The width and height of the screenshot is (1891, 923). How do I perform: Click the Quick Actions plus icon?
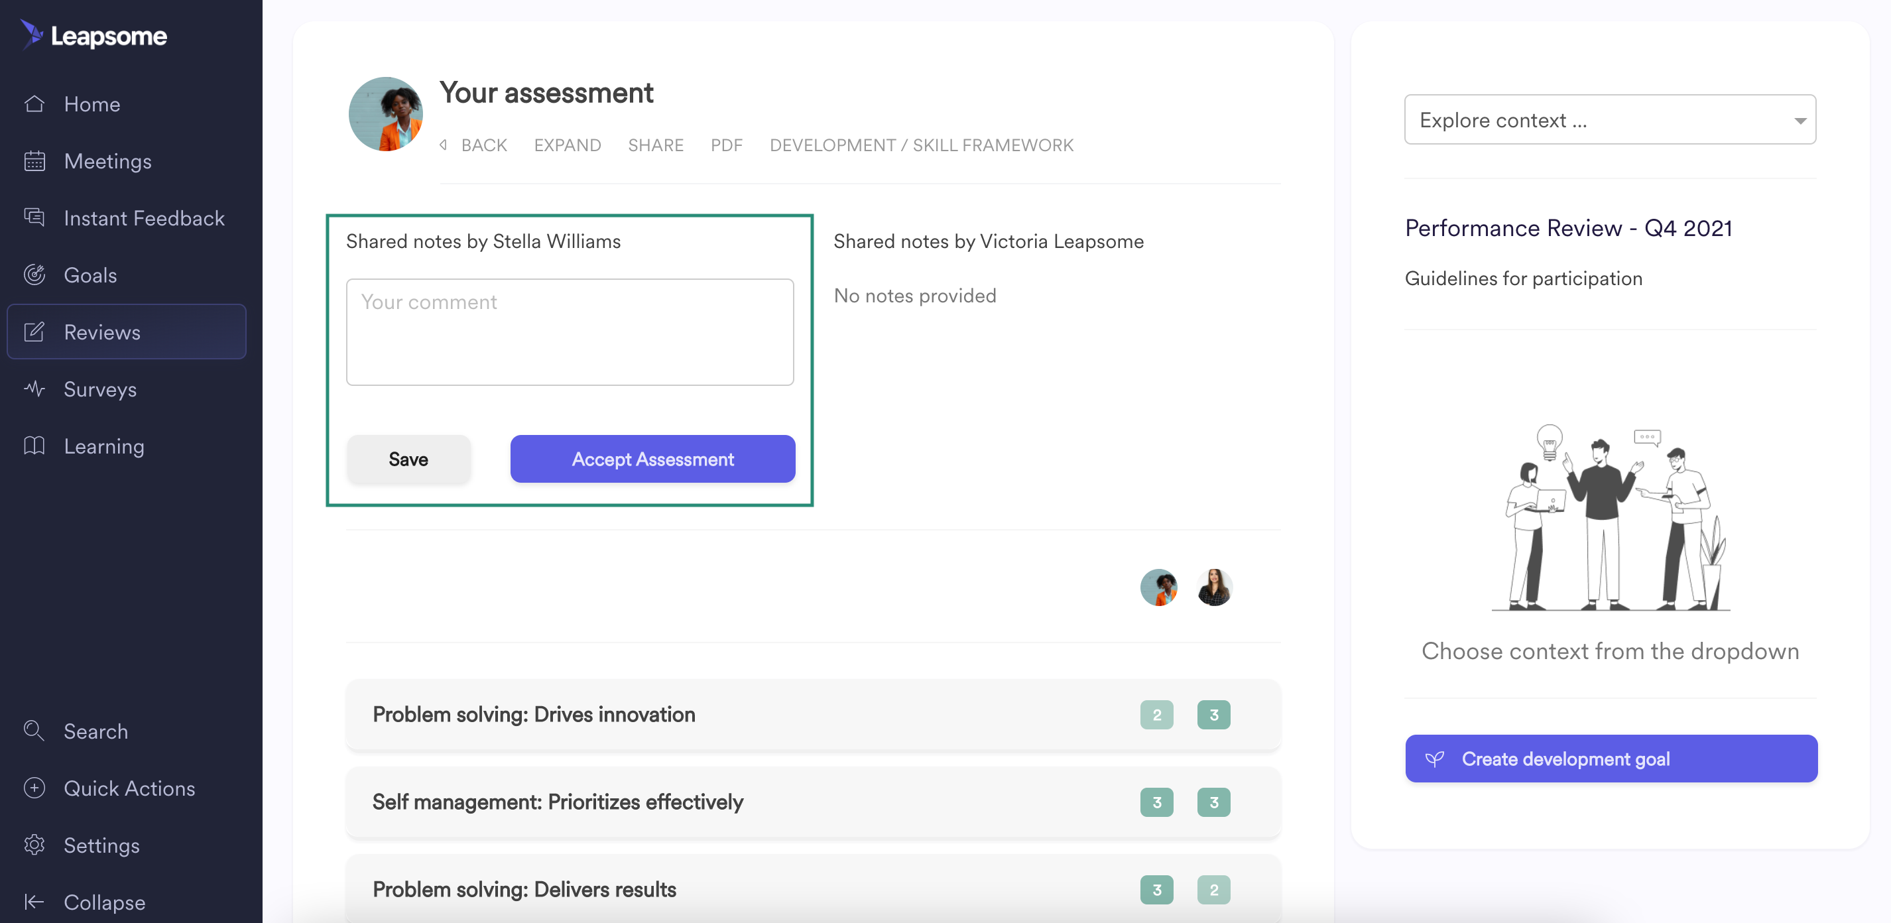click(x=34, y=788)
